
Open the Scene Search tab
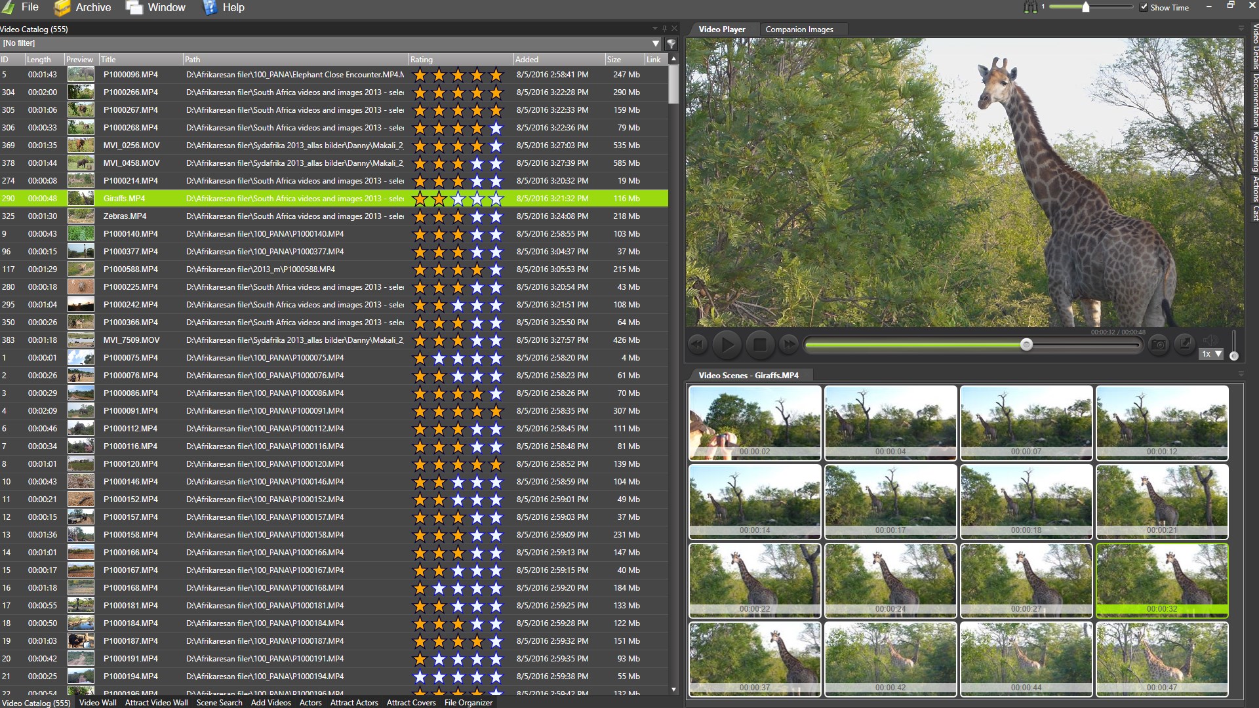pos(219,703)
